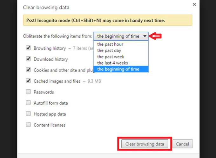
Task: Uncheck Cached images and files checkbox
Action: [x=28, y=81]
